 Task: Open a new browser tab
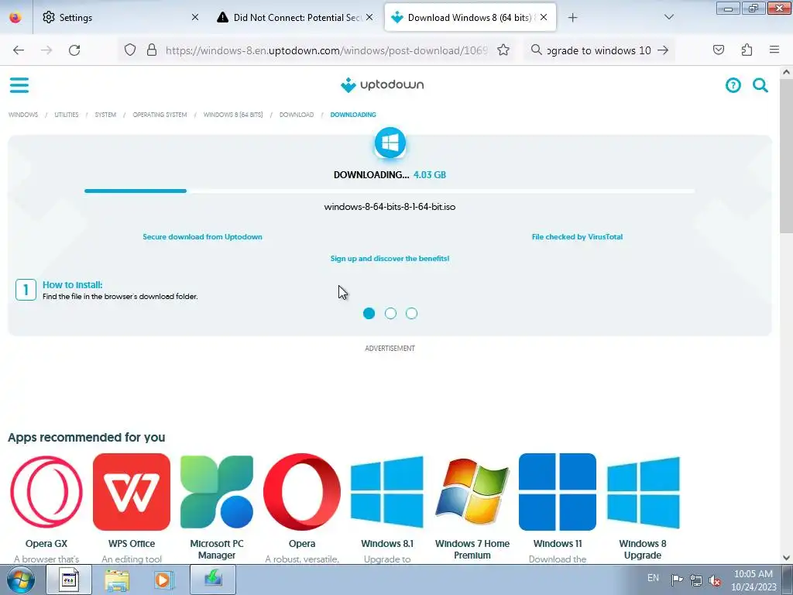point(572,18)
